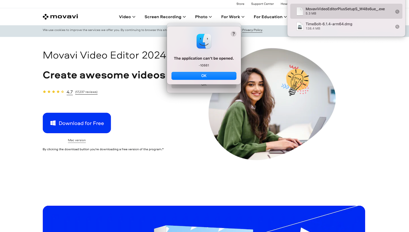Reveal TimeBolt dmg file in Finder
The height and width of the screenshot is (232, 409).
click(x=397, y=27)
